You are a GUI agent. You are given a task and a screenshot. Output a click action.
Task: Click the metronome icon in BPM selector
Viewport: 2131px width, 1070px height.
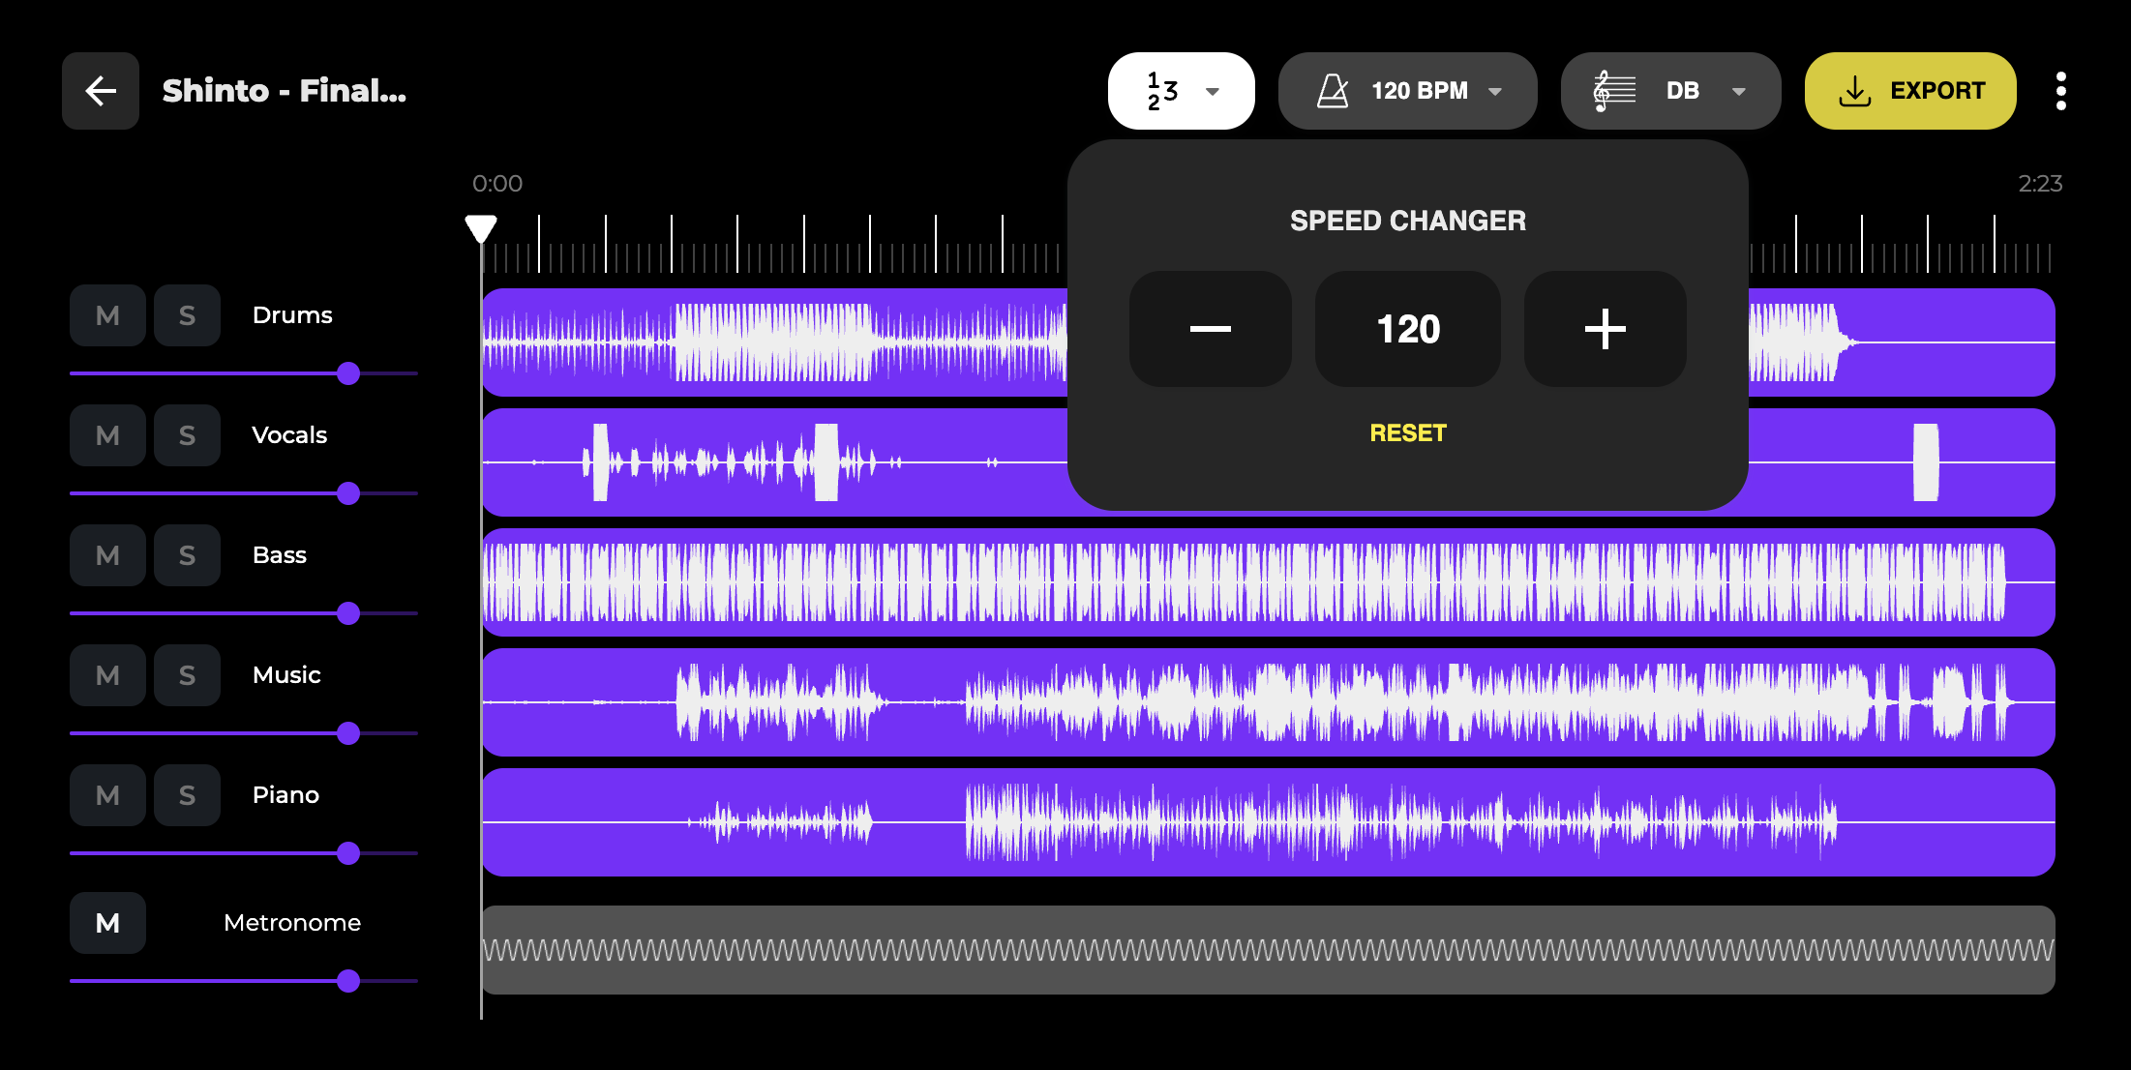point(1333,91)
